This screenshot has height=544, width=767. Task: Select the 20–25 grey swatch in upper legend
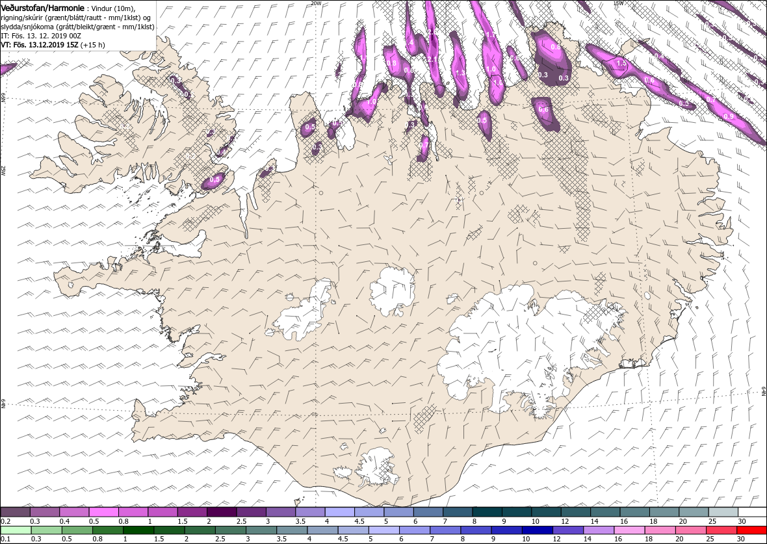(x=693, y=512)
